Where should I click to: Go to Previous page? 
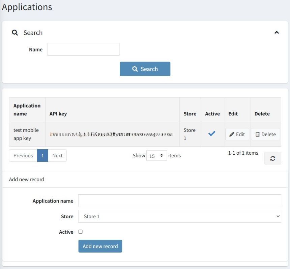(23, 155)
